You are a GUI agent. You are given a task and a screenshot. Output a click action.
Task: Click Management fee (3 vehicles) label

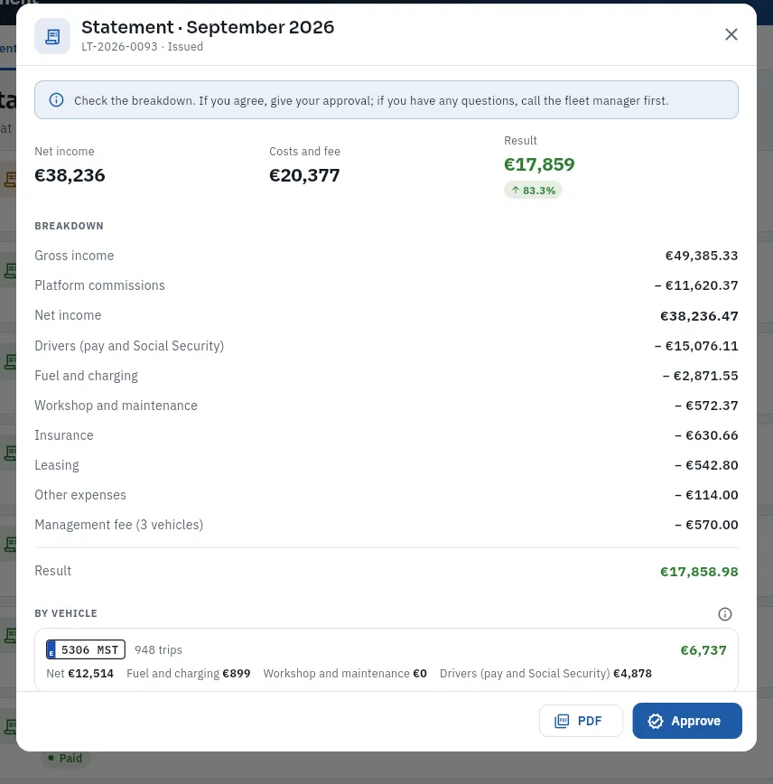pos(118,525)
